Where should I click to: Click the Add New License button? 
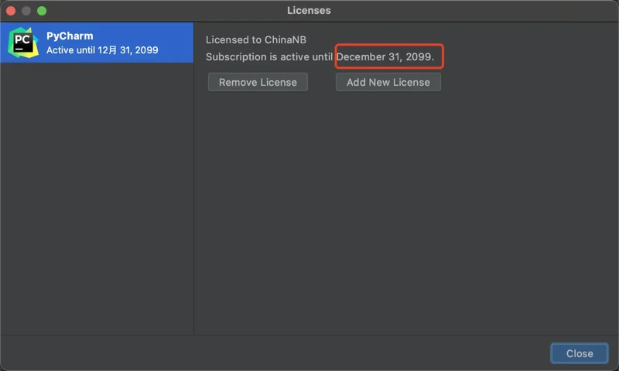[388, 82]
